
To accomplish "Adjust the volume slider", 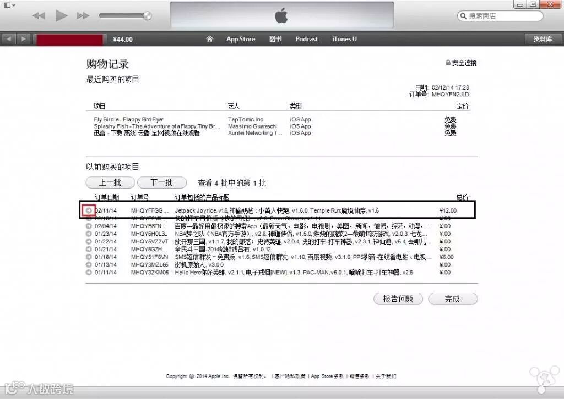I will pyautogui.click(x=125, y=16).
